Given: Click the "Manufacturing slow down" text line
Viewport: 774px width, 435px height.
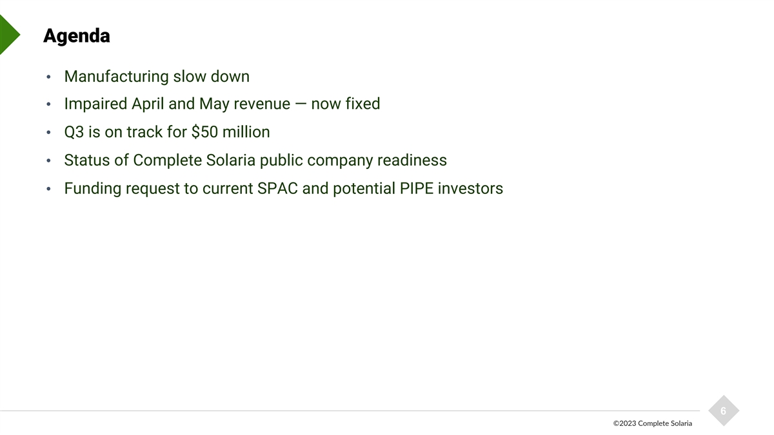Looking at the screenshot, I should (x=157, y=77).
